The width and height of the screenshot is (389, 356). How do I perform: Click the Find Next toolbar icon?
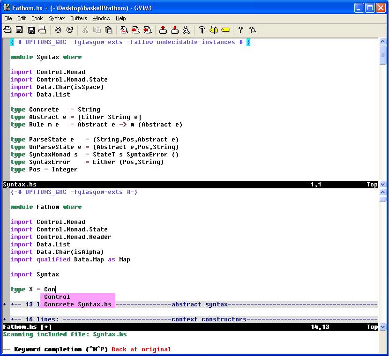pos(136,30)
